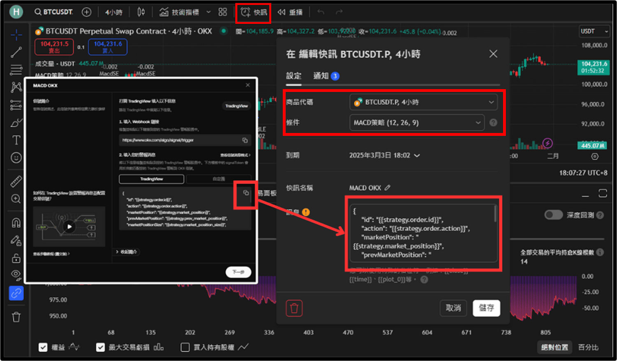Viewport: 617px width, 361px height.
Task: Click the 取消 button
Action: tap(453, 308)
